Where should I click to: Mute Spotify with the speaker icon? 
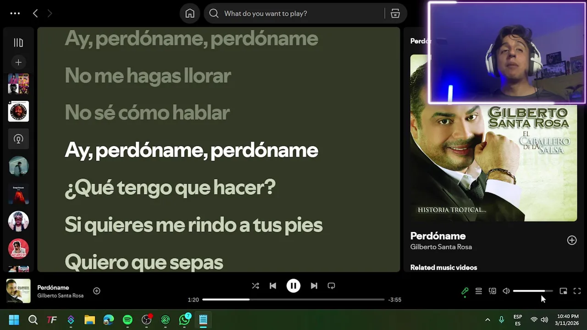tap(506, 291)
